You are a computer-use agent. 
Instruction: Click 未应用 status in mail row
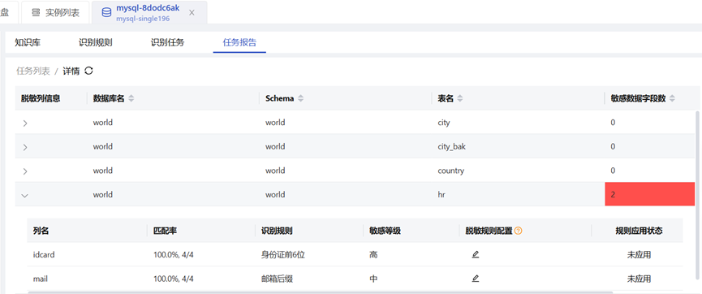[x=639, y=279]
